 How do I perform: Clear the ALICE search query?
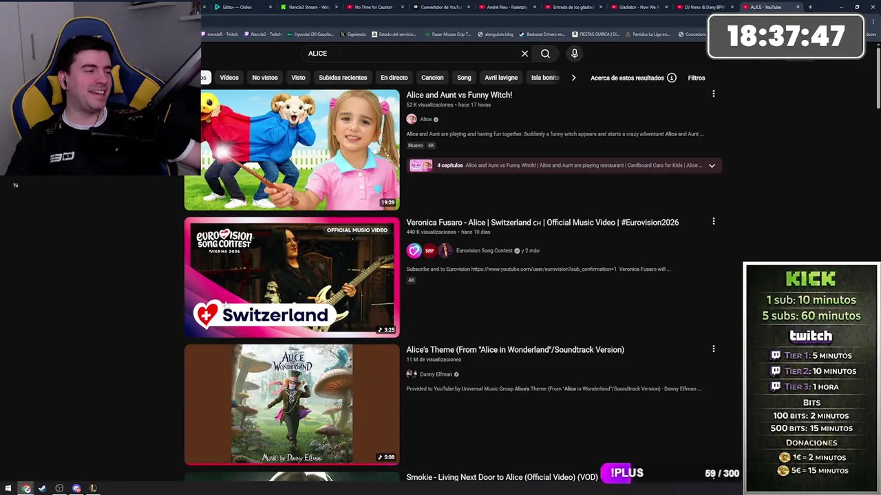[x=524, y=54]
